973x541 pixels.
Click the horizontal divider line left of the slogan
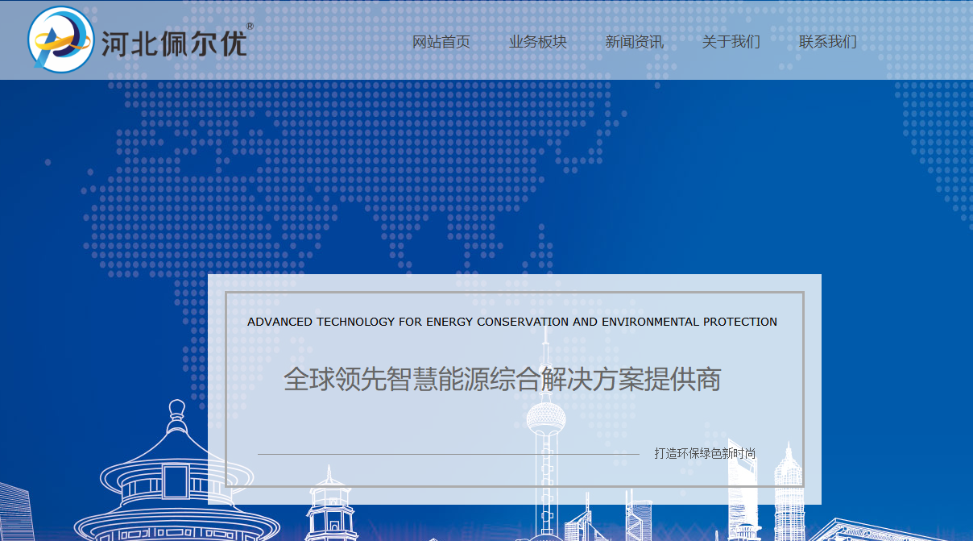[448, 454]
